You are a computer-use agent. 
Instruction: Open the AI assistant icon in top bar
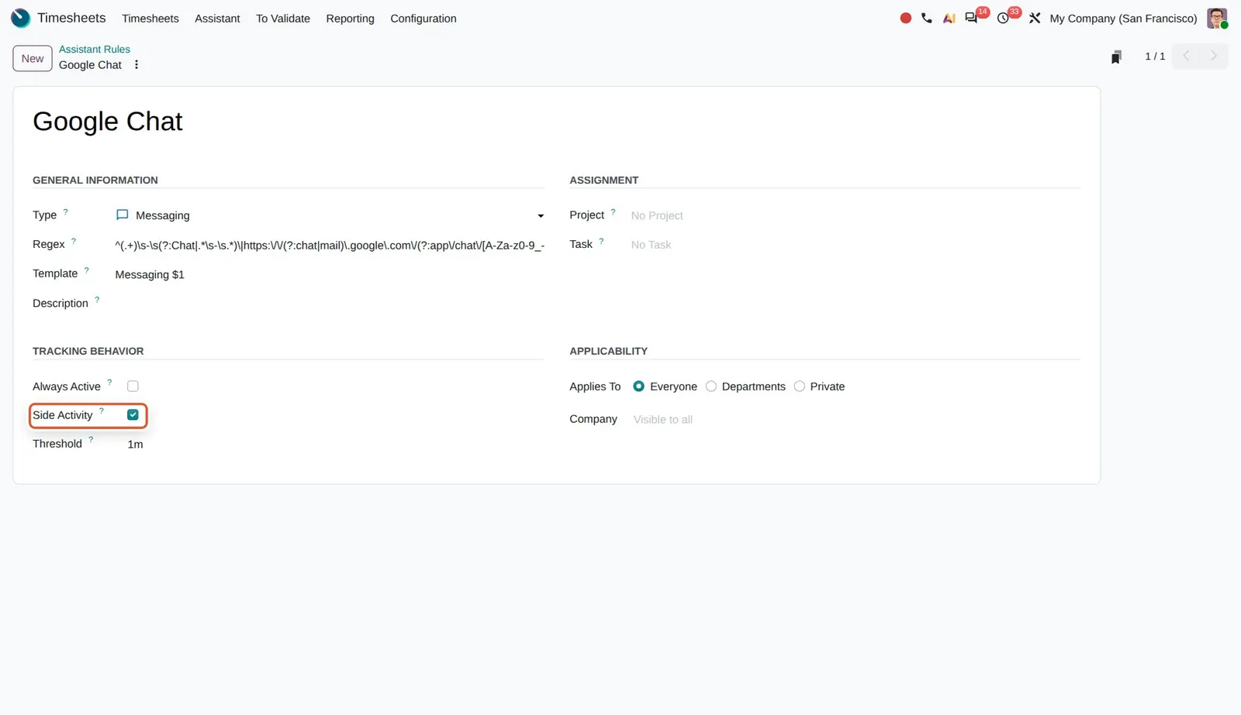click(x=949, y=18)
